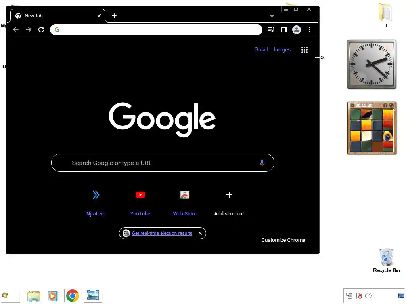Launch Windows Media Player from taskbar
Screen dimensions: 406x304
[x=53, y=296]
